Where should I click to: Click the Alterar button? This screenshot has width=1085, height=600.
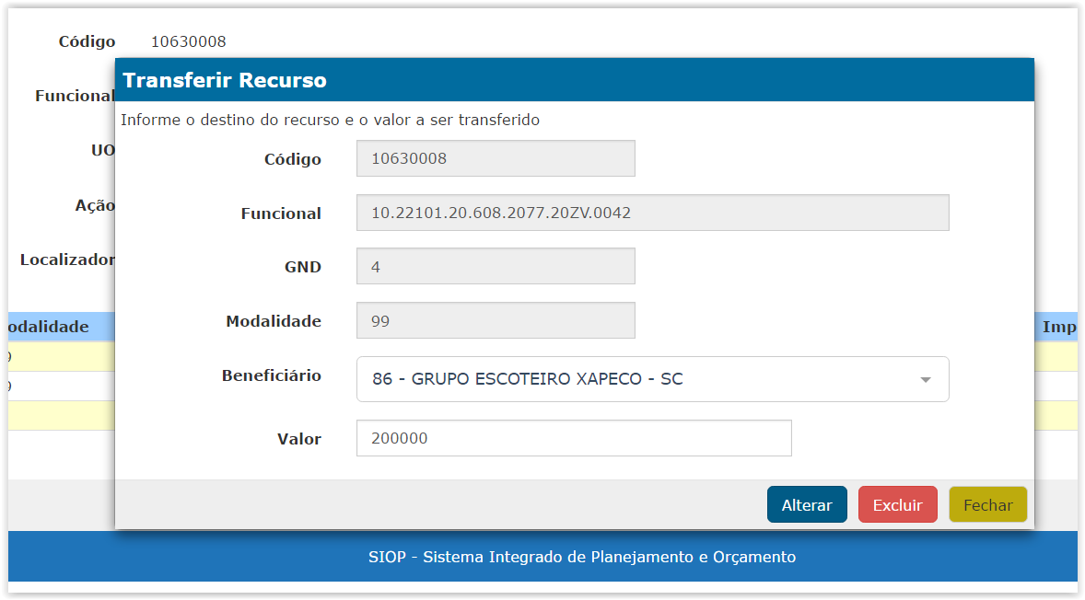click(x=806, y=505)
